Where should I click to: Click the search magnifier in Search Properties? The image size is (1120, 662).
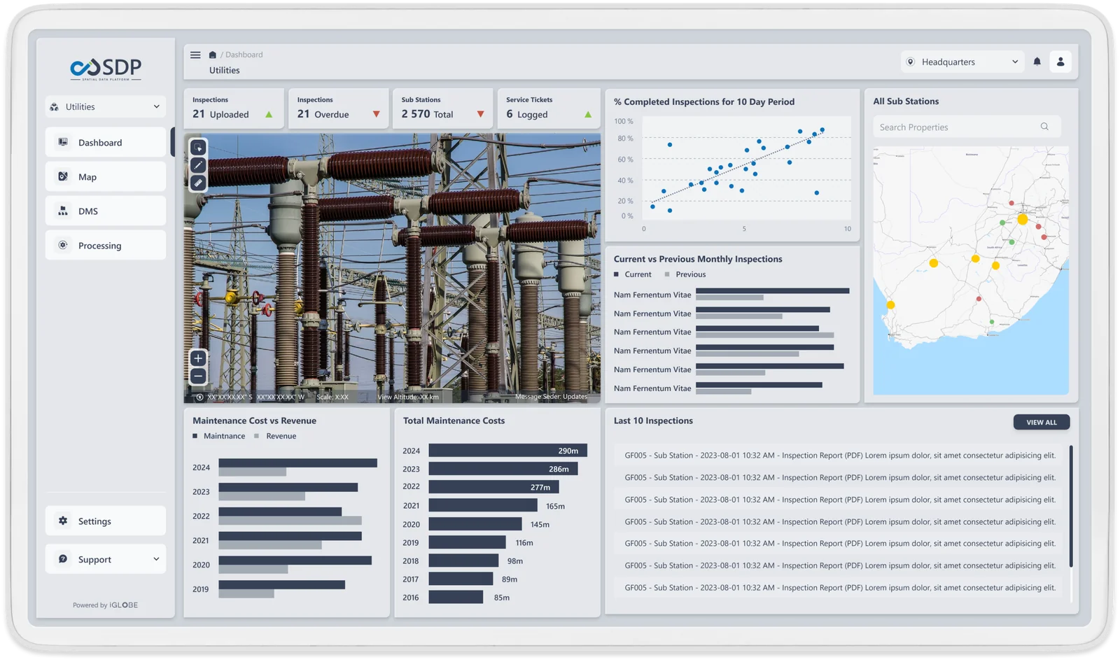coord(1044,126)
